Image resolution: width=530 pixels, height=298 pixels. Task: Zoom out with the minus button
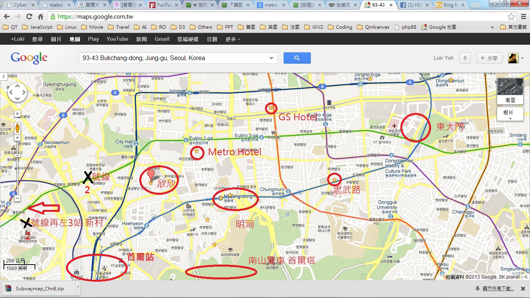(x=17, y=198)
